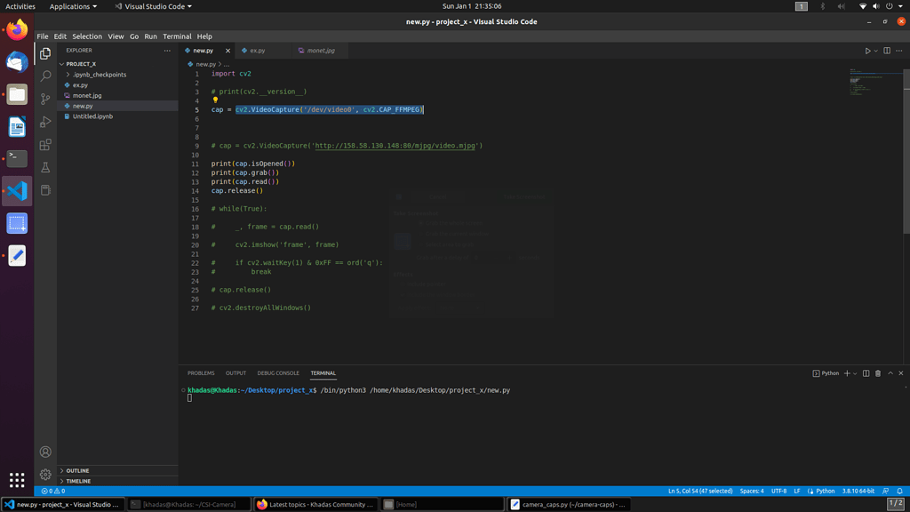Open the Terminal menu in the menu bar
Image resolution: width=910 pixels, height=512 pixels.
point(176,36)
